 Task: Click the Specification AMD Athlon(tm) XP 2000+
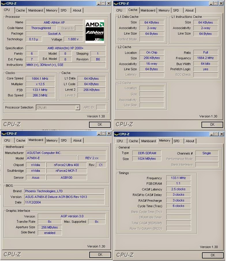tap(65, 48)
